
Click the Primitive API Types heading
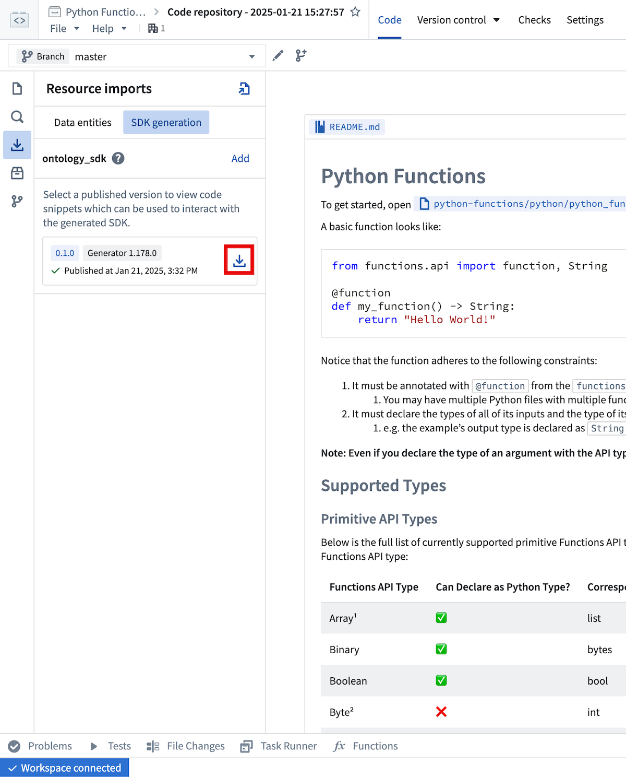379,519
